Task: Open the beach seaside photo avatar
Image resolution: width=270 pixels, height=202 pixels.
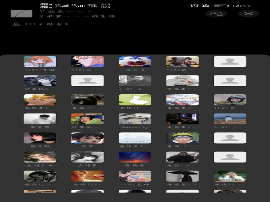Action: tap(229, 119)
